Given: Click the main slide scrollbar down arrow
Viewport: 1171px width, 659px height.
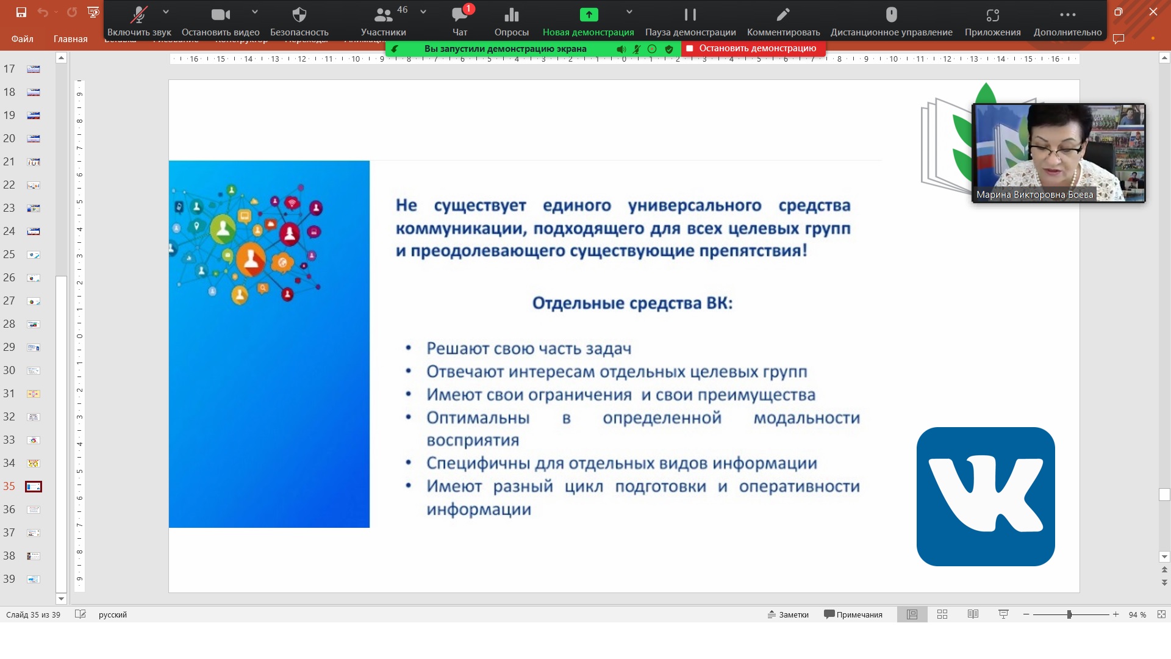Looking at the screenshot, I should tap(1164, 556).
